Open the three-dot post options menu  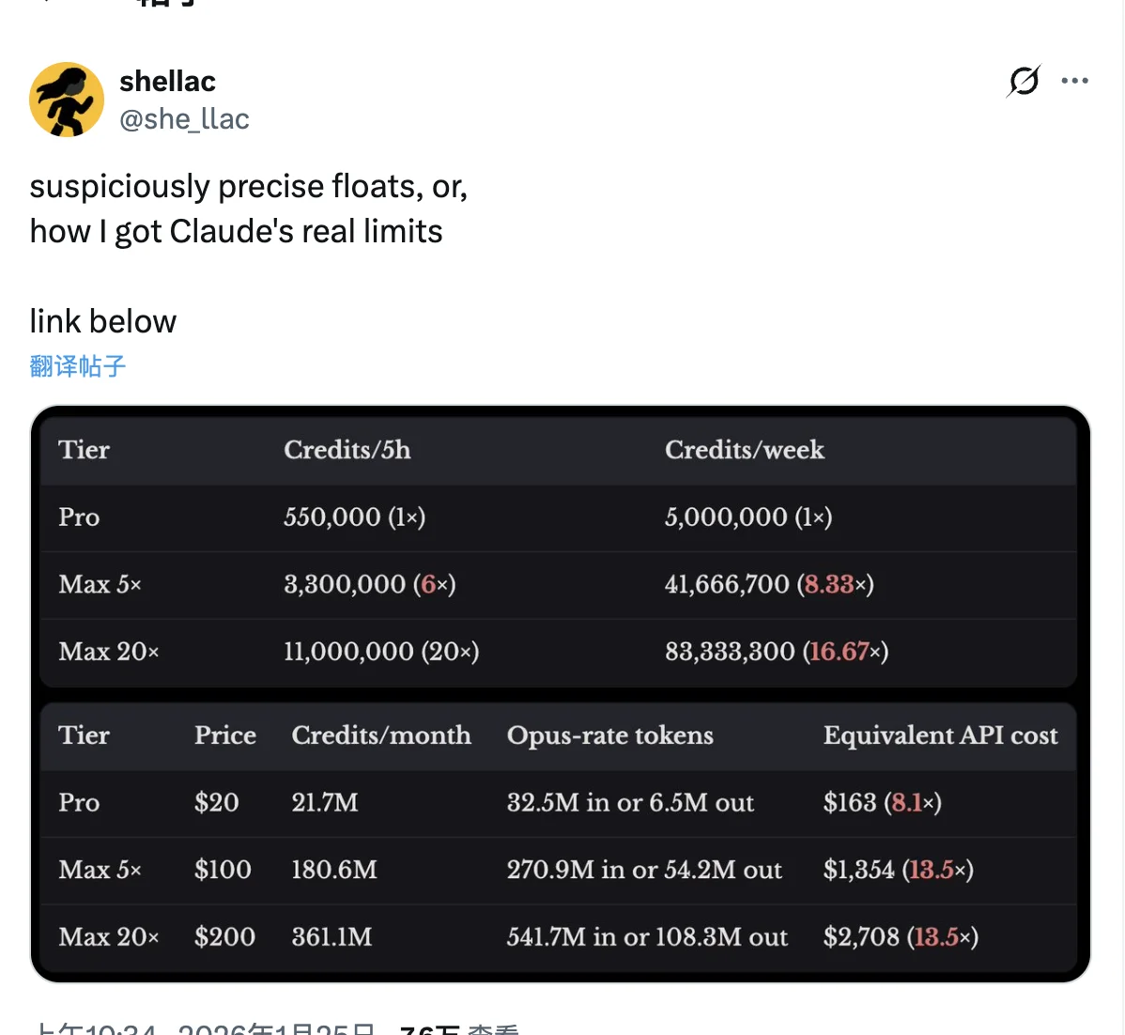tap(1074, 81)
